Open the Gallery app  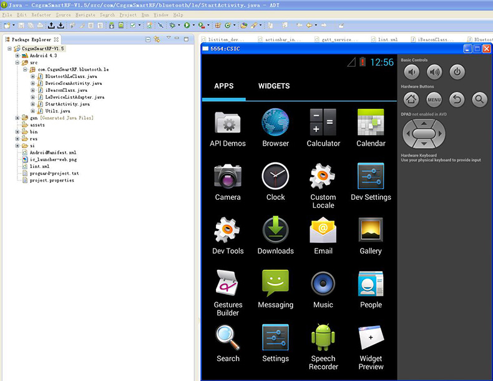(371, 235)
